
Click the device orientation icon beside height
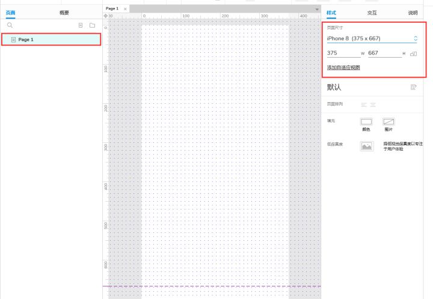413,53
